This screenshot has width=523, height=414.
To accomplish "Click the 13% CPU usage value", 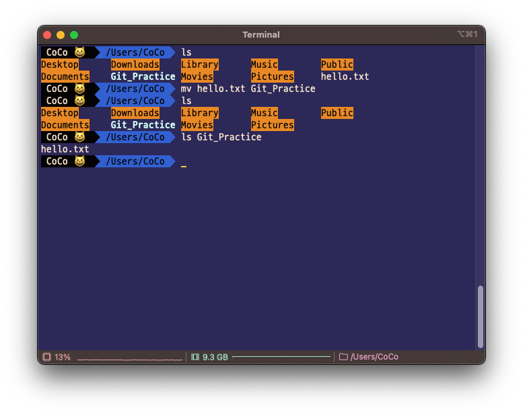I will click(x=63, y=357).
